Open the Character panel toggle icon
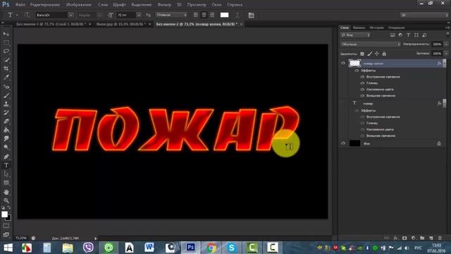This screenshot has height=254, width=451. [251, 15]
